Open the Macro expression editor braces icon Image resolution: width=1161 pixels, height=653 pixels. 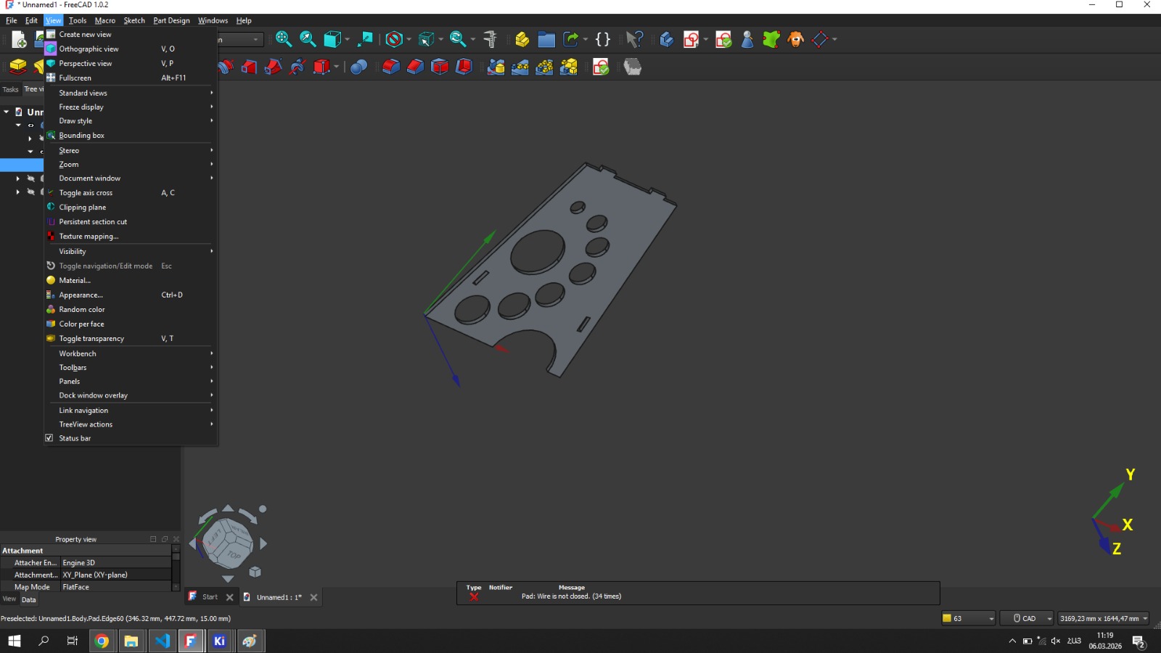602,40
